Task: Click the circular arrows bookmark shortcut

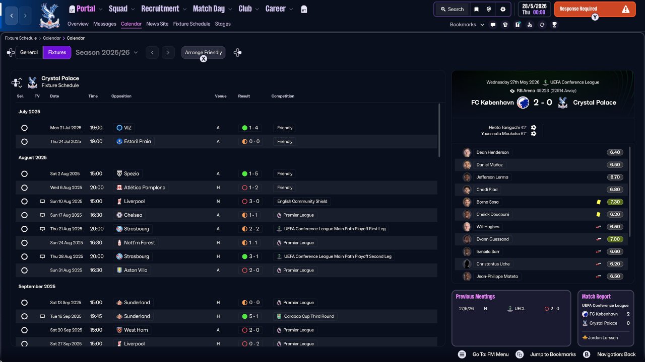Action: 542,25
